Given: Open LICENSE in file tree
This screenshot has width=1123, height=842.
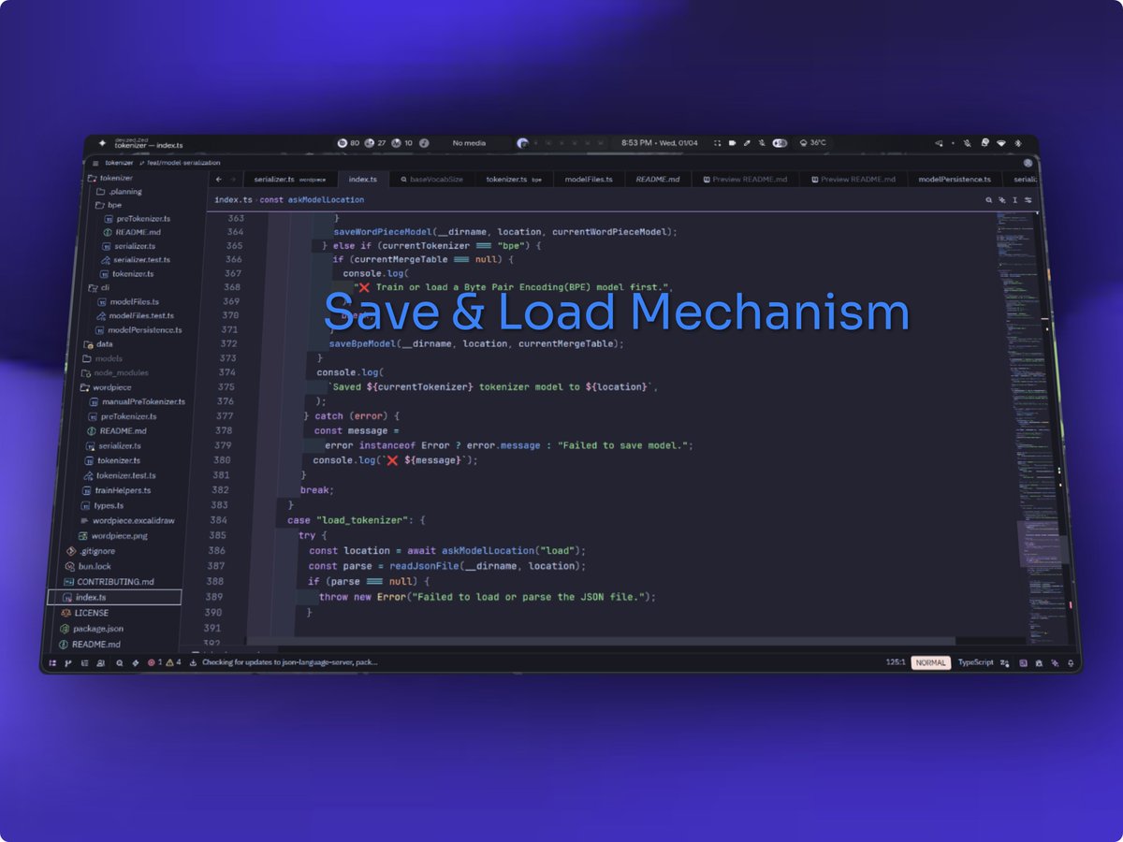Looking at the screenshot, I should tap(84, 613).
